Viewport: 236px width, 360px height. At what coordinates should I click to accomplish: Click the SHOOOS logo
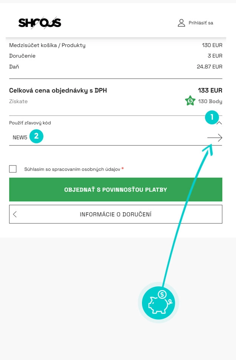[40, 23]
